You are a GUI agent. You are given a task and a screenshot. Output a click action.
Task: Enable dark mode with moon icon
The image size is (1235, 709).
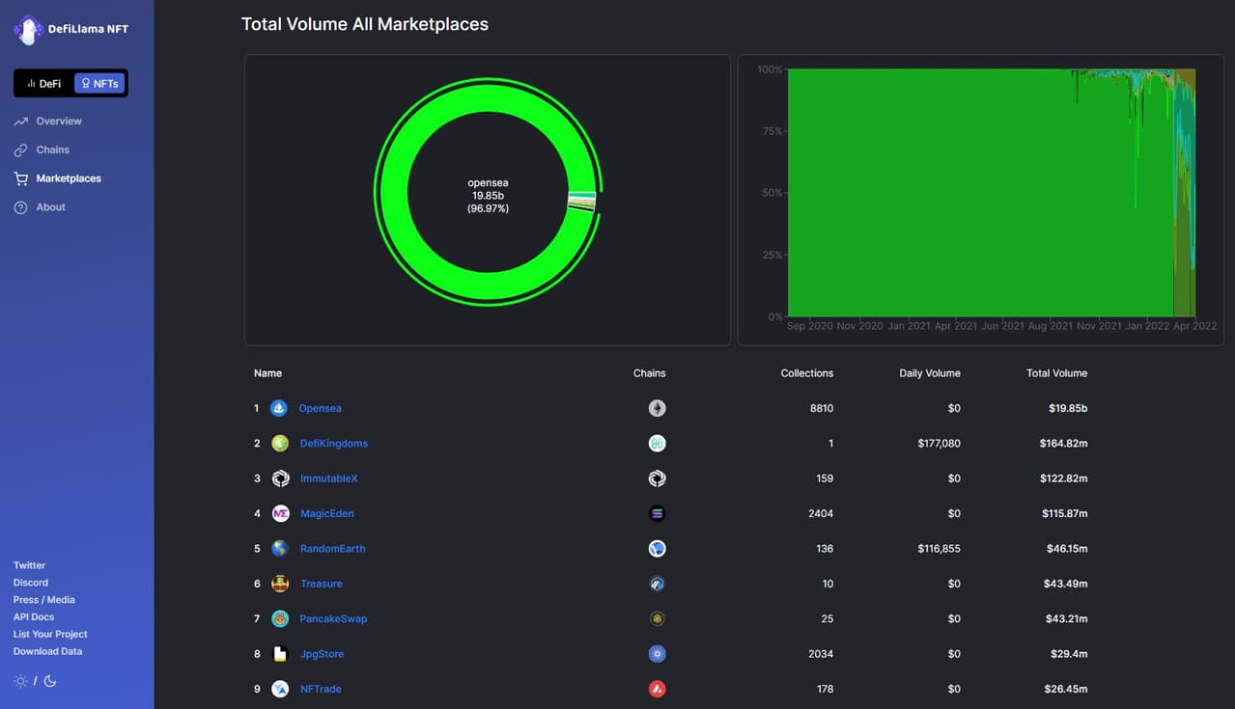tap(50, 681)
